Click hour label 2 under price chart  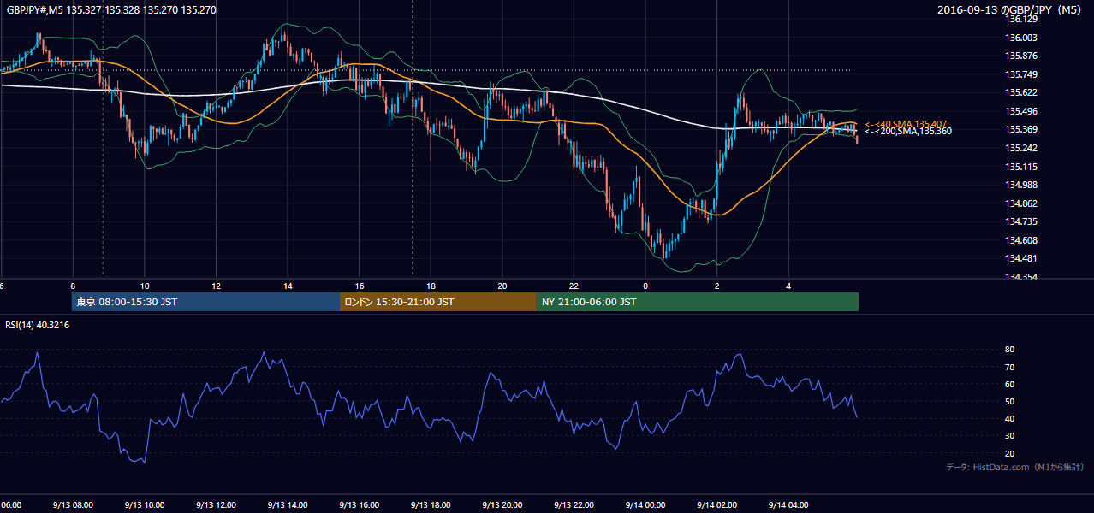pyautogui.click(x=717, y=286)
